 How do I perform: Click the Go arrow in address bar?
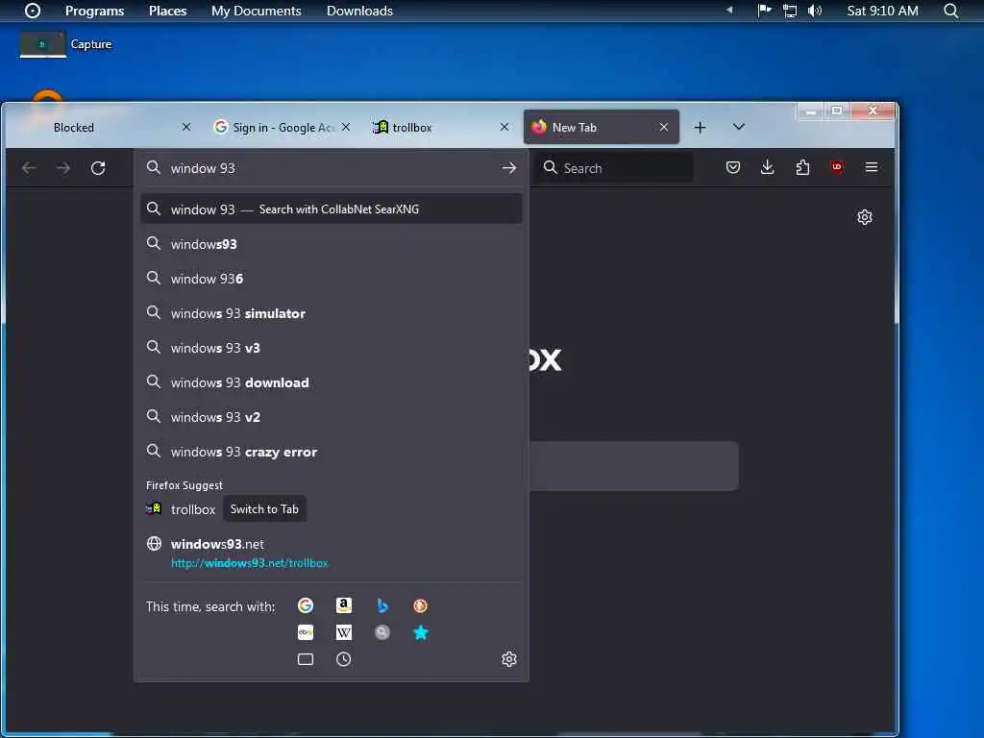509,167
